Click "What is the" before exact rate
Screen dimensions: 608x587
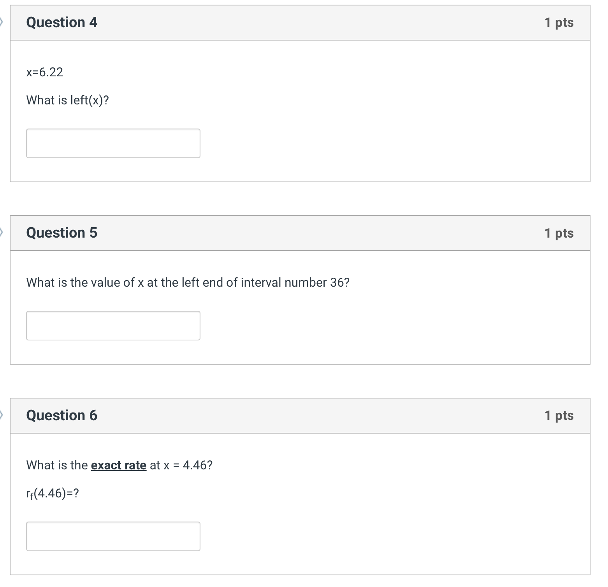point(57,465)
